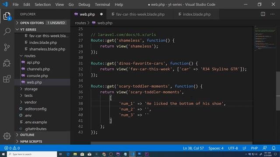Click the 1 UNSAVED badge
The image size is (280, 157).
point(56,23)
